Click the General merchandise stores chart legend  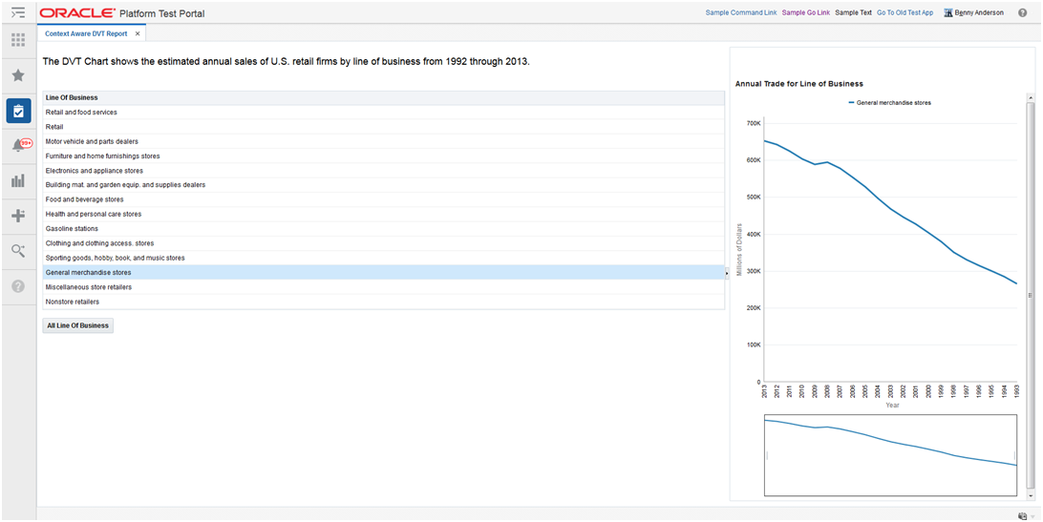pyautogui.click(x=890, y=103)
